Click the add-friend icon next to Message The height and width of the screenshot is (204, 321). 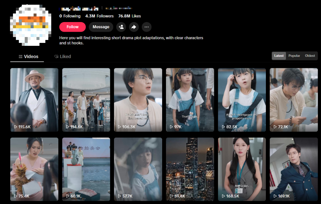pos(121,27)
